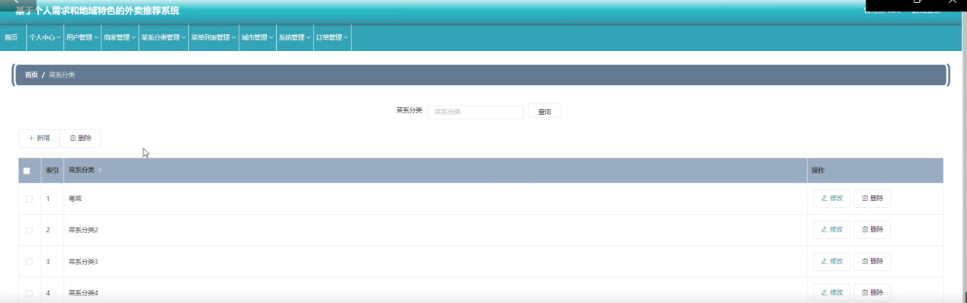Screen dimensions: 967x303
Task: Click the toolbar 删除 batch delete button
Action: (x=80, y=139)
